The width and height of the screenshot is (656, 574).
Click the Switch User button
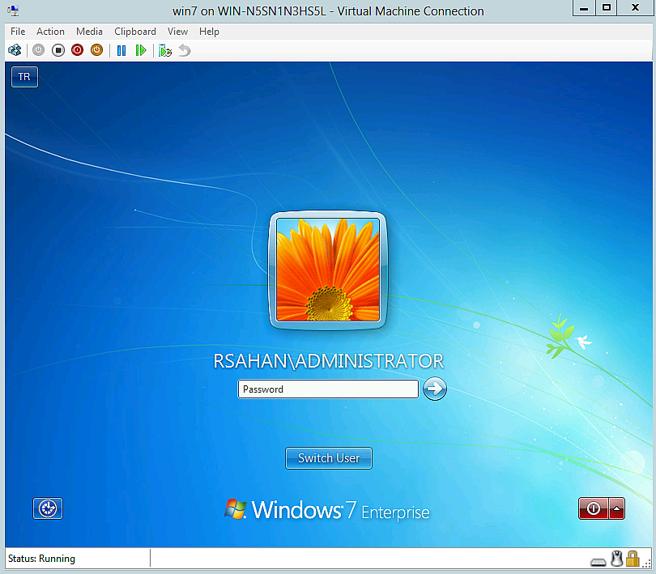[x=328, y=457]
